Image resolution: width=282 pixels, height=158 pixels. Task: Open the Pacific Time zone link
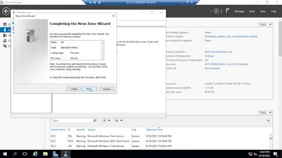coord(226,64)
